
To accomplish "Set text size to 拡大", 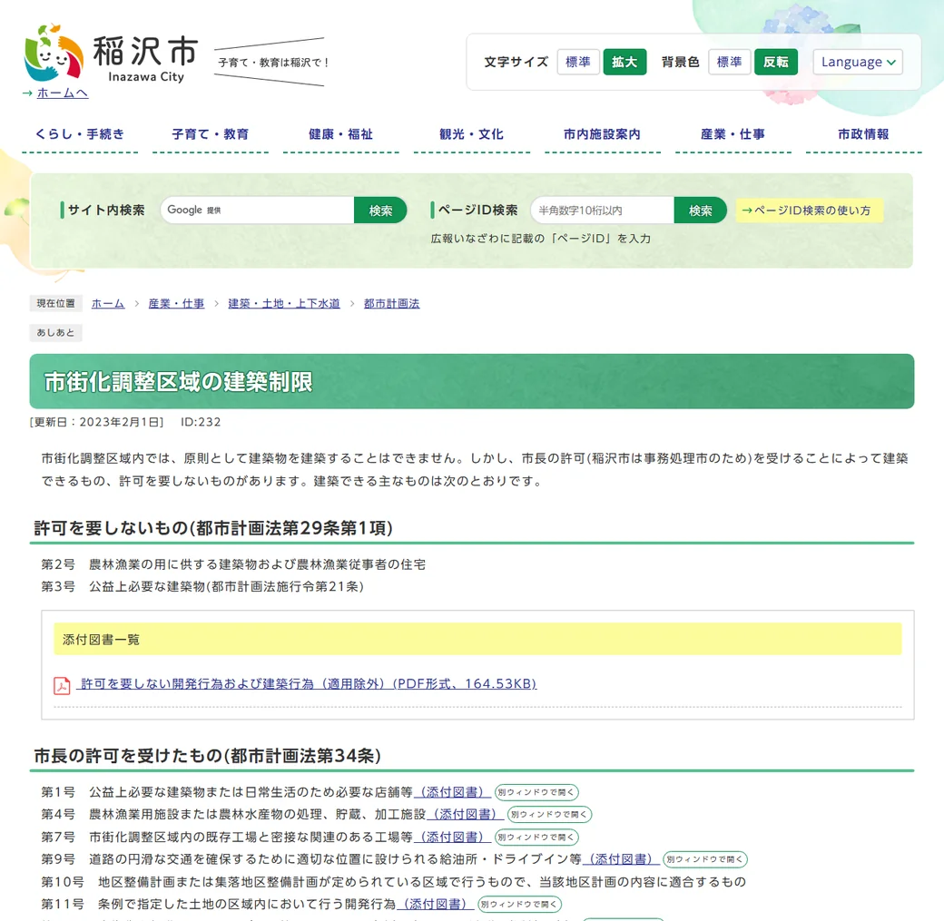I will [624, 62].
